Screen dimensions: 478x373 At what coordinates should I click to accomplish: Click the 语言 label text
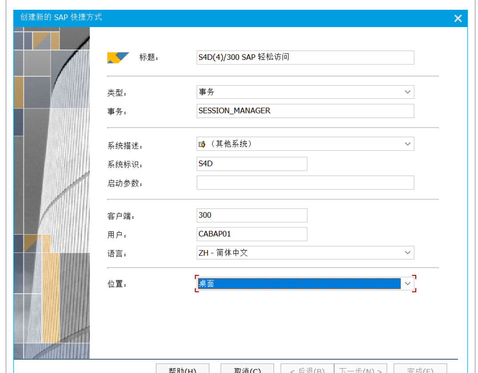(x=117, y=253)
